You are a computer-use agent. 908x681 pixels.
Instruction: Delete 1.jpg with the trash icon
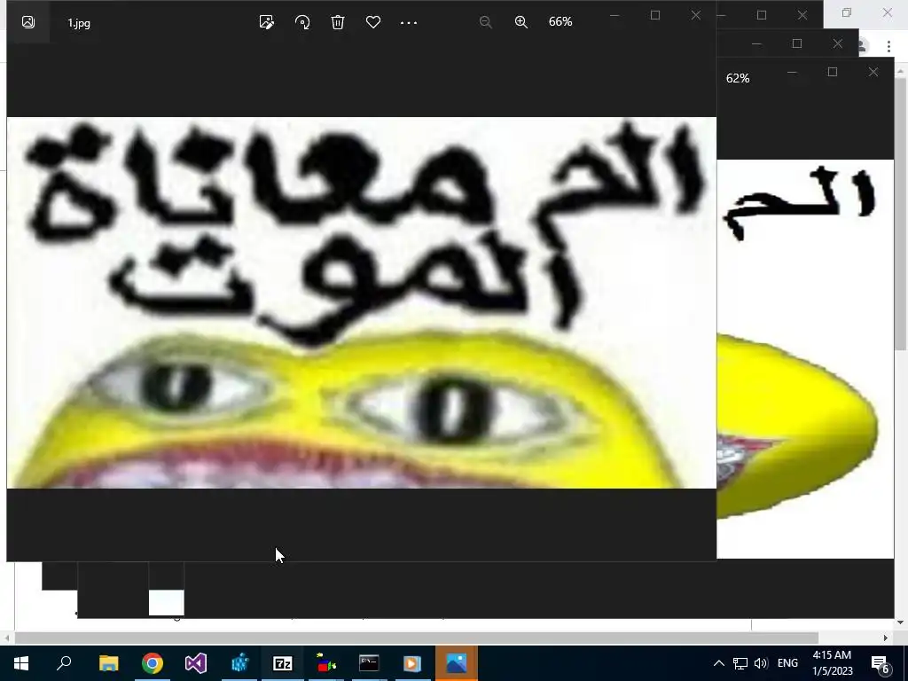coord(338,22)
